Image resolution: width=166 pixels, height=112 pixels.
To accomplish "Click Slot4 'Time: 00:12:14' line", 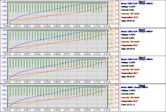I will coord(128,105).
